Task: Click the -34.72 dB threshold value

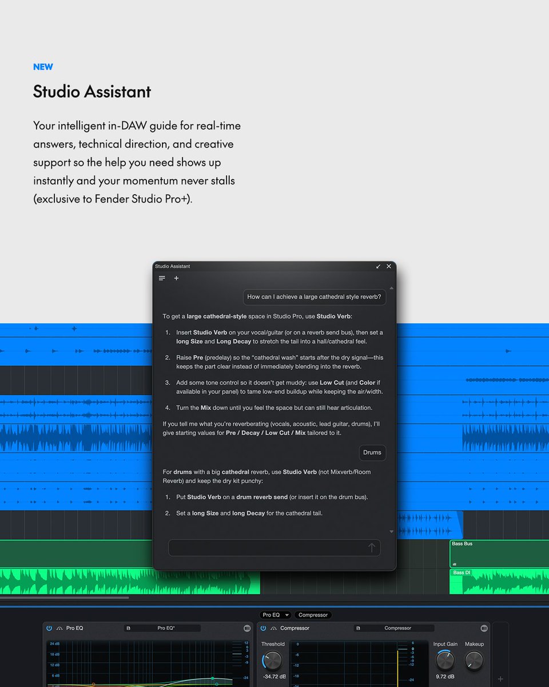Action: pos(274,677)
